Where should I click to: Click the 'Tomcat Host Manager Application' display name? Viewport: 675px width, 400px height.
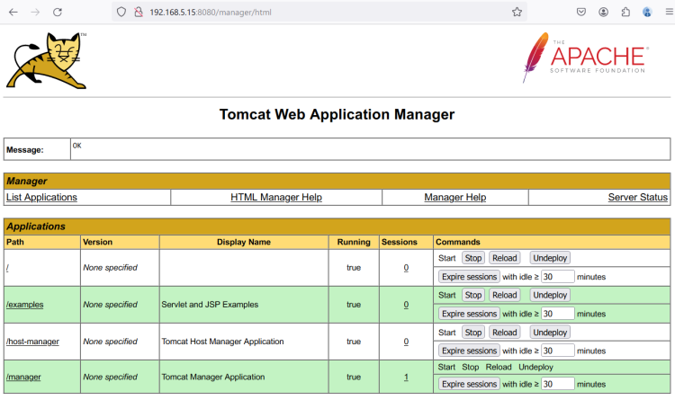222,342
